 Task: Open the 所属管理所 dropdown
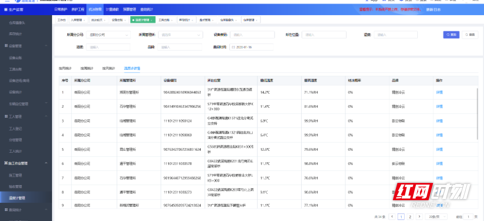coord(180,35)
